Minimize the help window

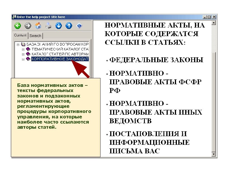(205, 17)
